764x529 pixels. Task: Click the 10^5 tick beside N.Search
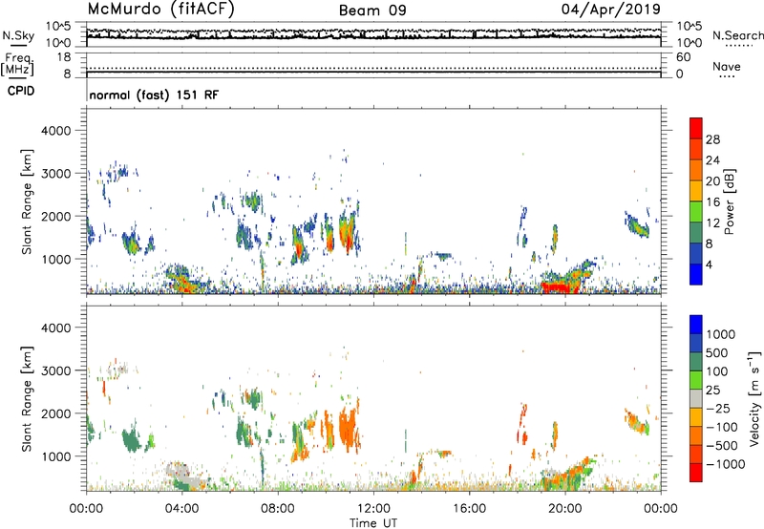(x=690, y=26)
